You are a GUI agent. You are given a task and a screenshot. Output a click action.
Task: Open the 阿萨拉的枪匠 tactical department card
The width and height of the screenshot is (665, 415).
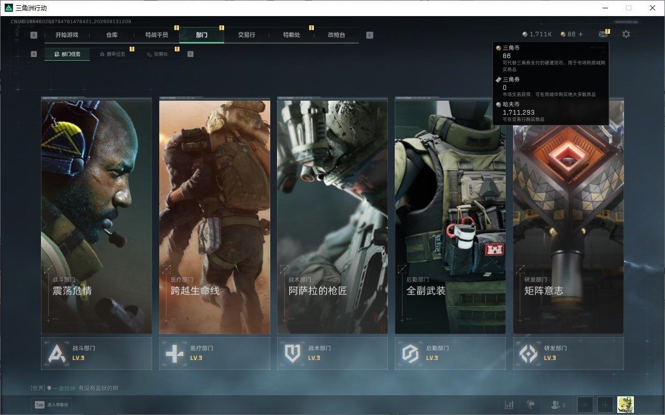pos(332,217)
